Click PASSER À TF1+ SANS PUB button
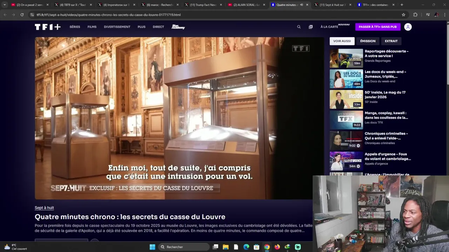The height and width of the screenshot is (252, 449). tap(377, 27)
